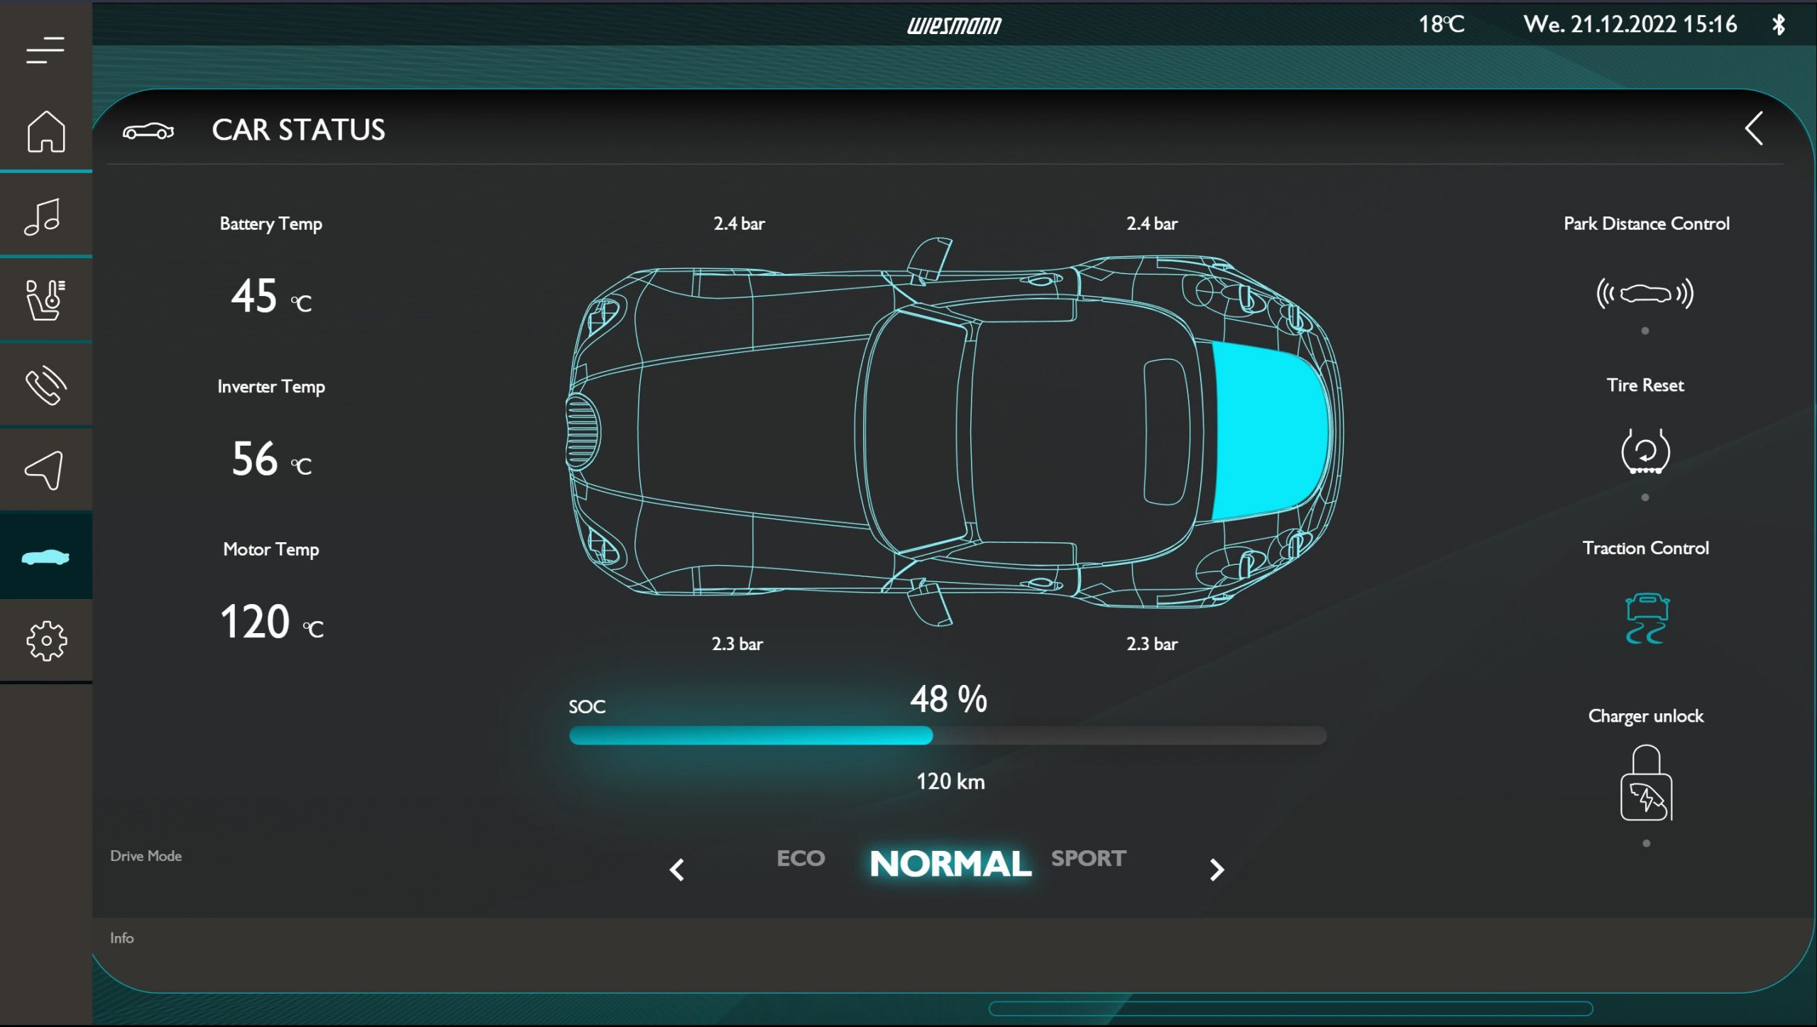Toggle the Bluetooth indicator in the status bar
Image resolution: width=1817 pixels, height=1027 pixels.
1780,25
